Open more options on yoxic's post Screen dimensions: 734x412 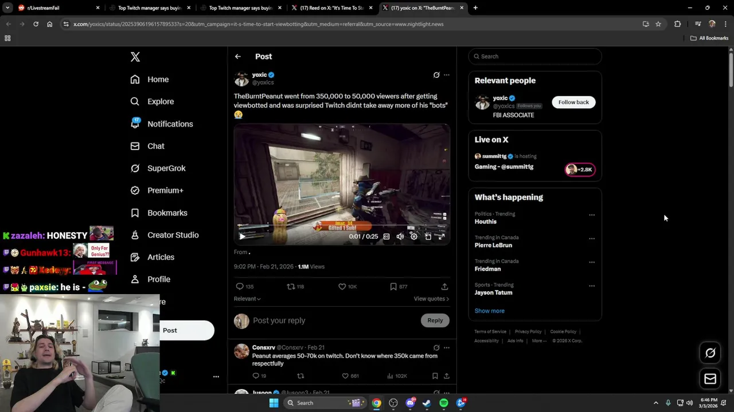(447, 75)
